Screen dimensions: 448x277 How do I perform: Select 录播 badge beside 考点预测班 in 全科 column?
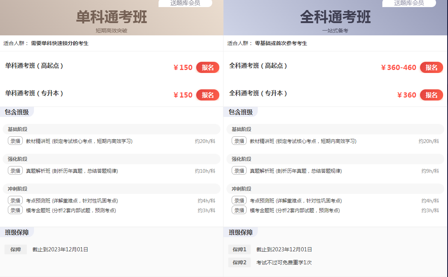click(239, 201)
